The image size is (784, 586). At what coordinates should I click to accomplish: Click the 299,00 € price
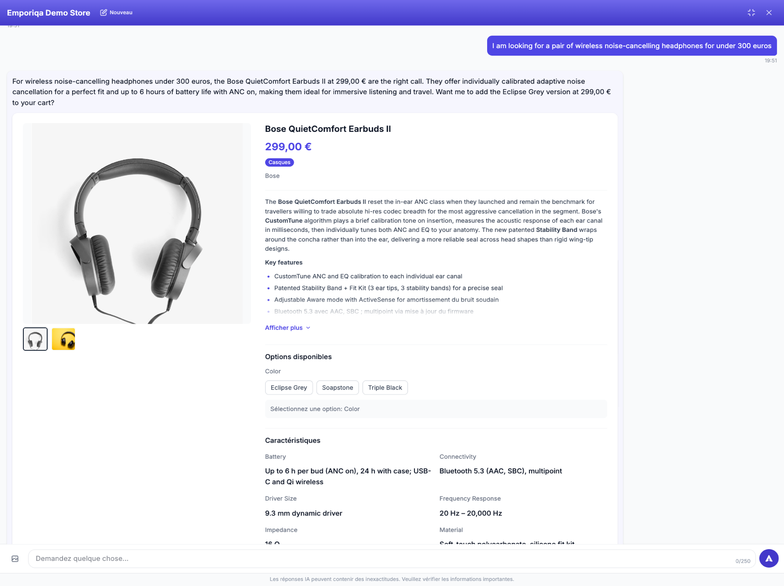click(288, 146)
